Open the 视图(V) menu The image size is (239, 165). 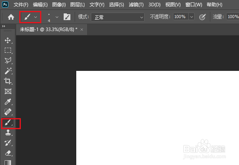[x=173, y=5]
